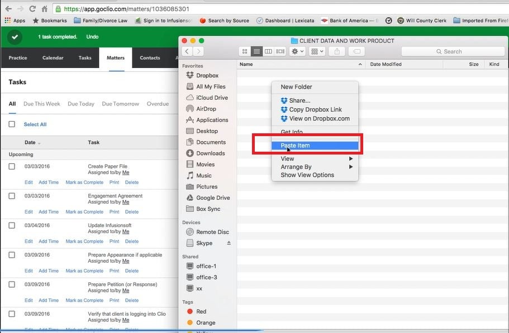This screenshot has width=509, height=333.
Task: Switch Finder to Cover Flow view
Action: pyautogui.click(x=280, y=51)
